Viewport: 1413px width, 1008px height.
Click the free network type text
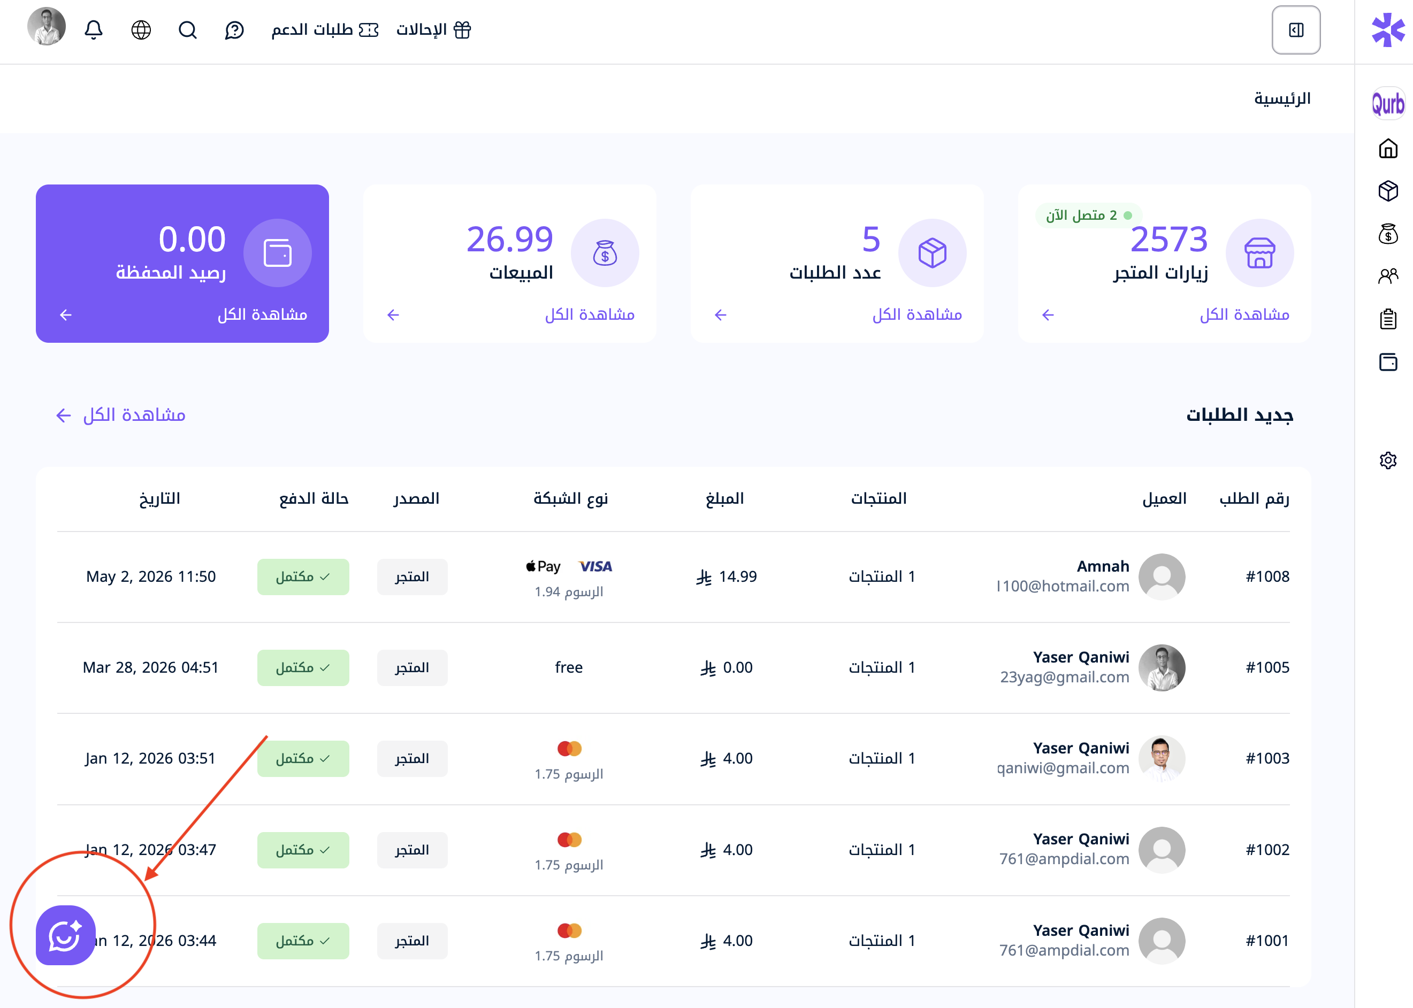click(569, 667)
